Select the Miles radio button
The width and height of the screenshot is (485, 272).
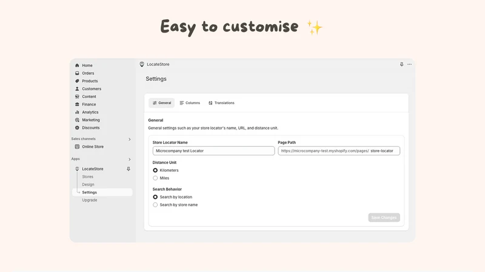[155, 178]
